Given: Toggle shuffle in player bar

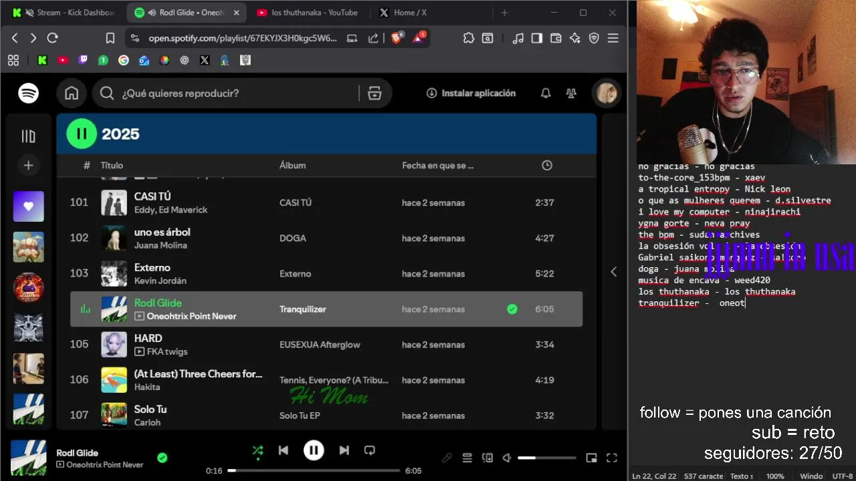Looking at the screenshot, I should tap(257, 450).
